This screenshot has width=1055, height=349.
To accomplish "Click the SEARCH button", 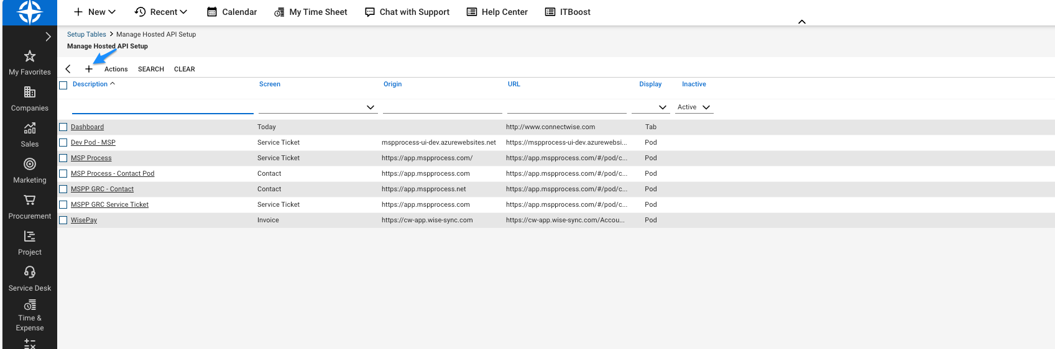I will 151,70.
